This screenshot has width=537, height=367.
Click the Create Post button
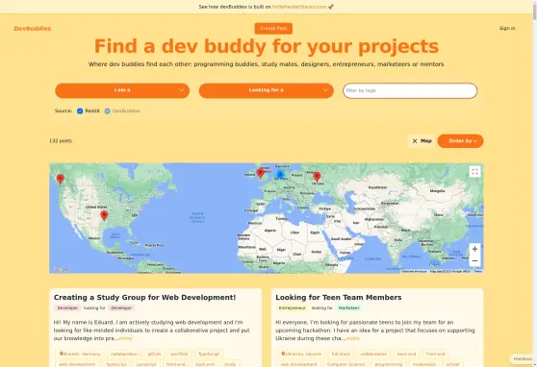pos(273,29)
